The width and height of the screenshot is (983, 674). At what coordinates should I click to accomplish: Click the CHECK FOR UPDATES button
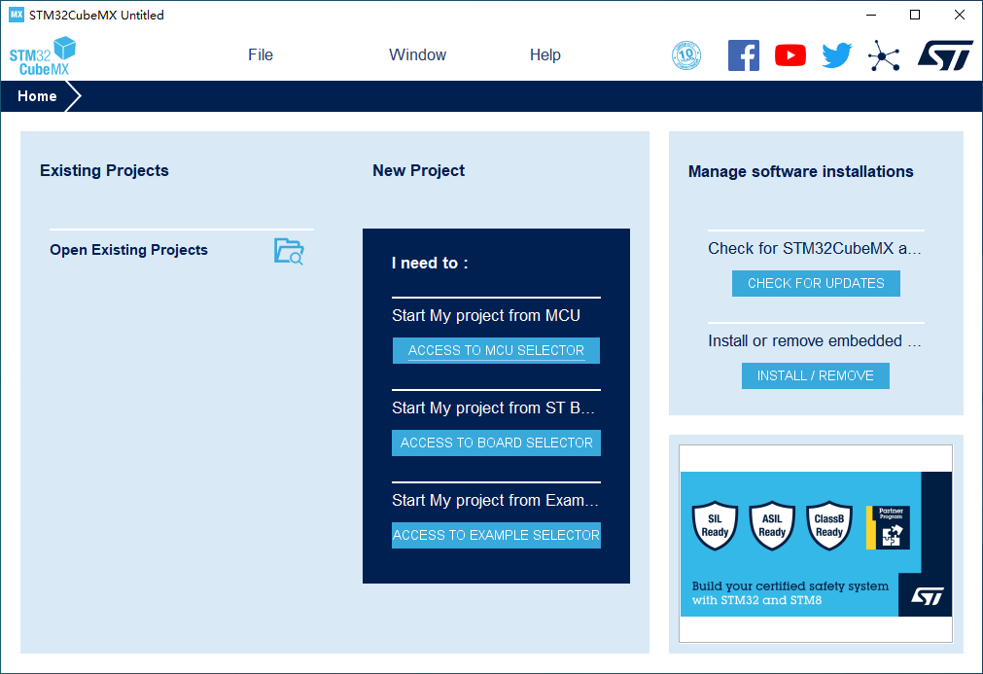816,283
